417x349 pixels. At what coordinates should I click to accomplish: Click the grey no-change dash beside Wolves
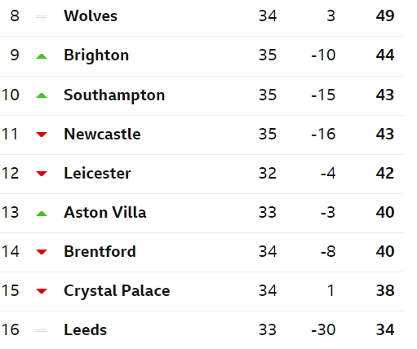pyautogui.click(x=42, y=17)
